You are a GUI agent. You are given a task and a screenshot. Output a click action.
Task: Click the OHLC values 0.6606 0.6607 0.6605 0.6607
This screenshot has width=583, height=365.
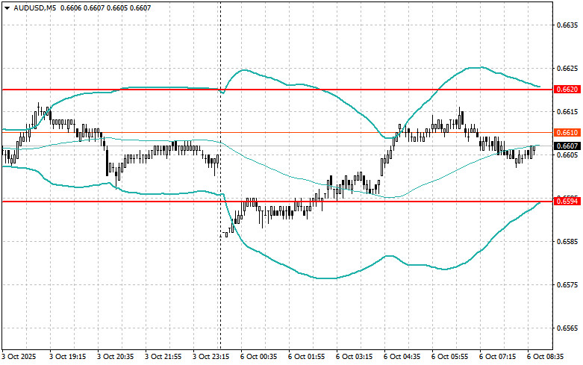pyautogui.click(x=105, y=7)
